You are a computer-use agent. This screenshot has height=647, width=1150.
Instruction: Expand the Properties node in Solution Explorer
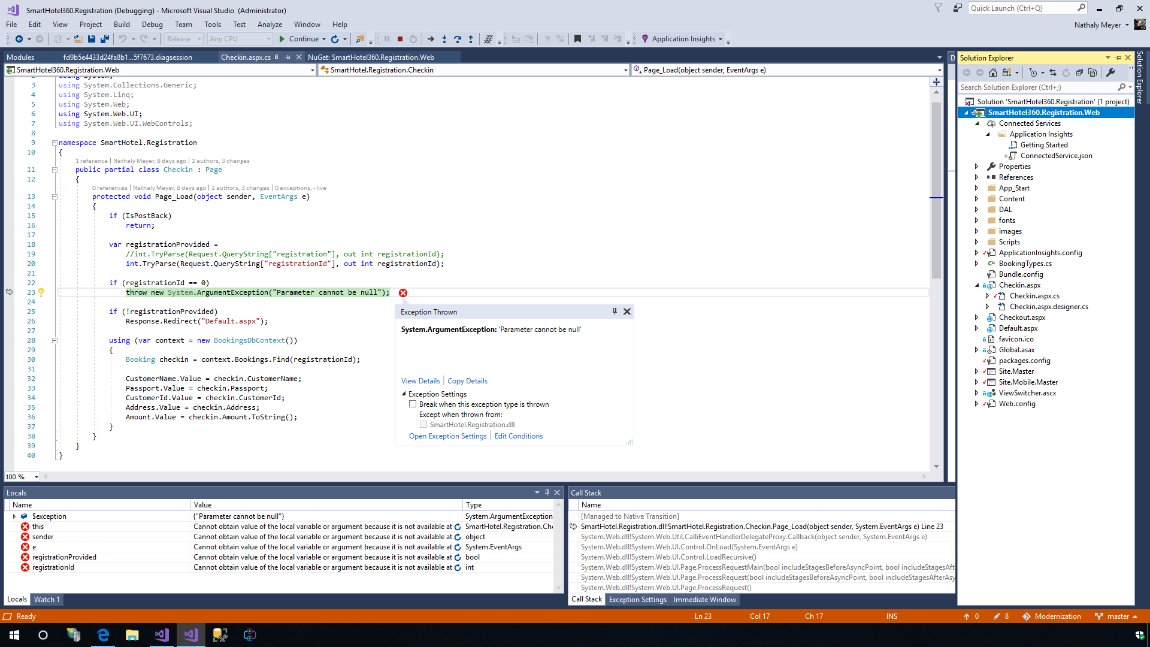(976, 167)
